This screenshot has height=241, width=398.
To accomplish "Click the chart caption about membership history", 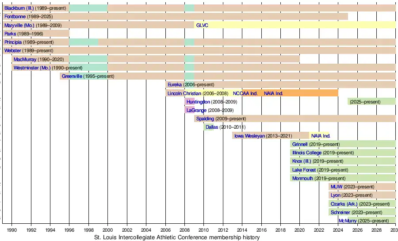I will point(177,237).
